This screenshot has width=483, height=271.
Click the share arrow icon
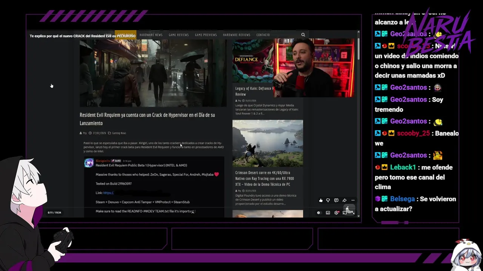(345, 200)
